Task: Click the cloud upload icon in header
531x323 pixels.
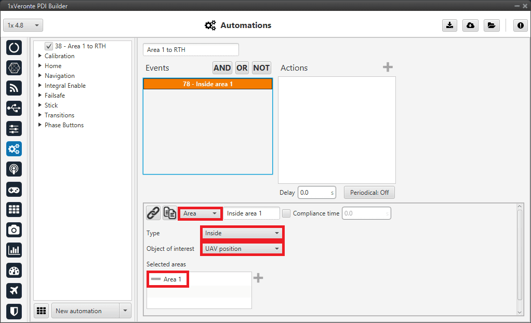Action: click(470, 25)
